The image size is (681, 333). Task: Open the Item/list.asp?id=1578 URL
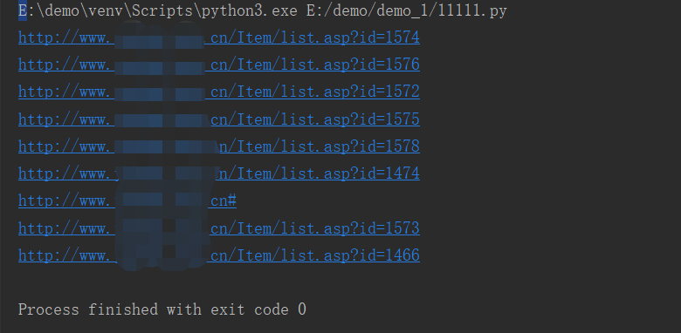pyautogui.click(x=219, y=146)
